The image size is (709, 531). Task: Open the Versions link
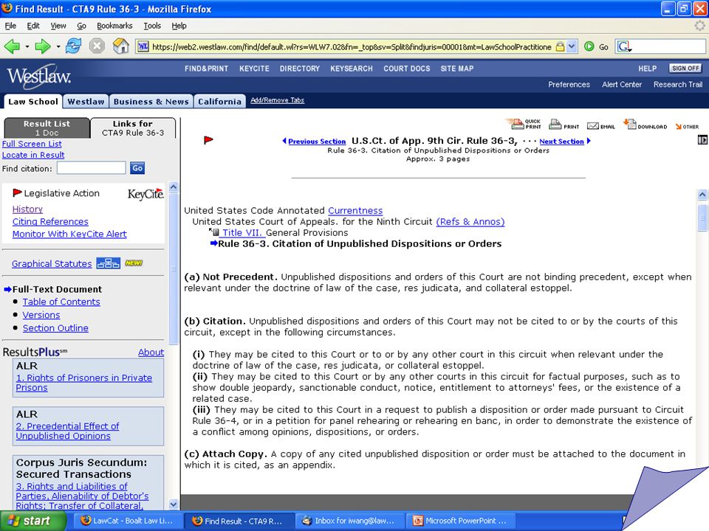coord(41,315)
